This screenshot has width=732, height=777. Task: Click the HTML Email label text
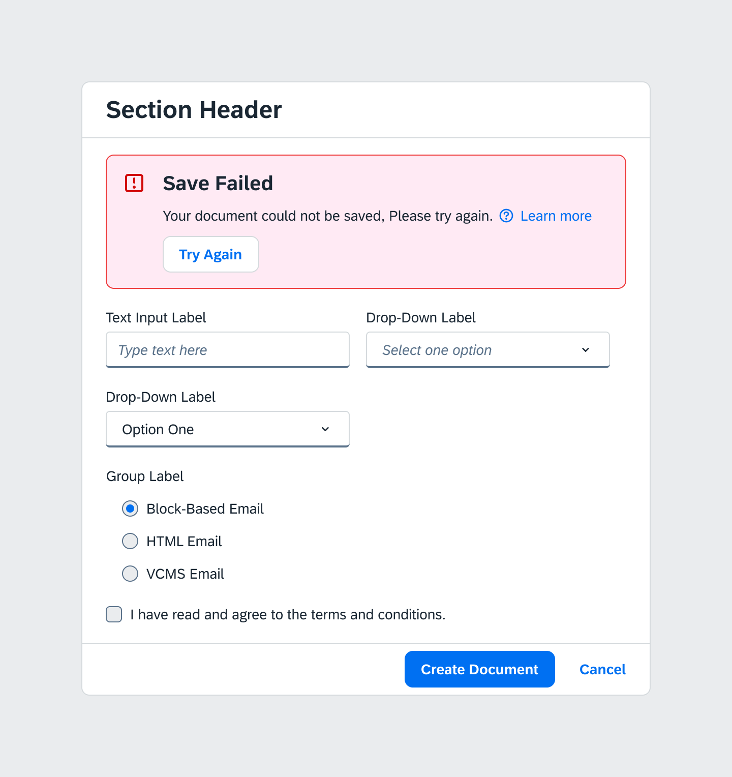tap(184, 541)
